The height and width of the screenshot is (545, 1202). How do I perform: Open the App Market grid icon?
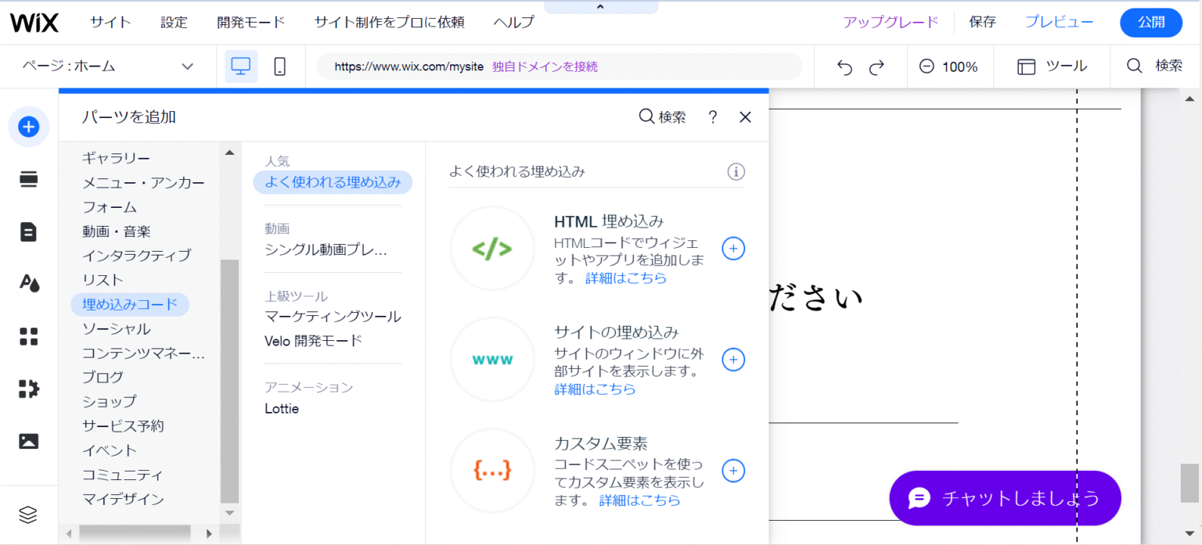pos(28,336)
